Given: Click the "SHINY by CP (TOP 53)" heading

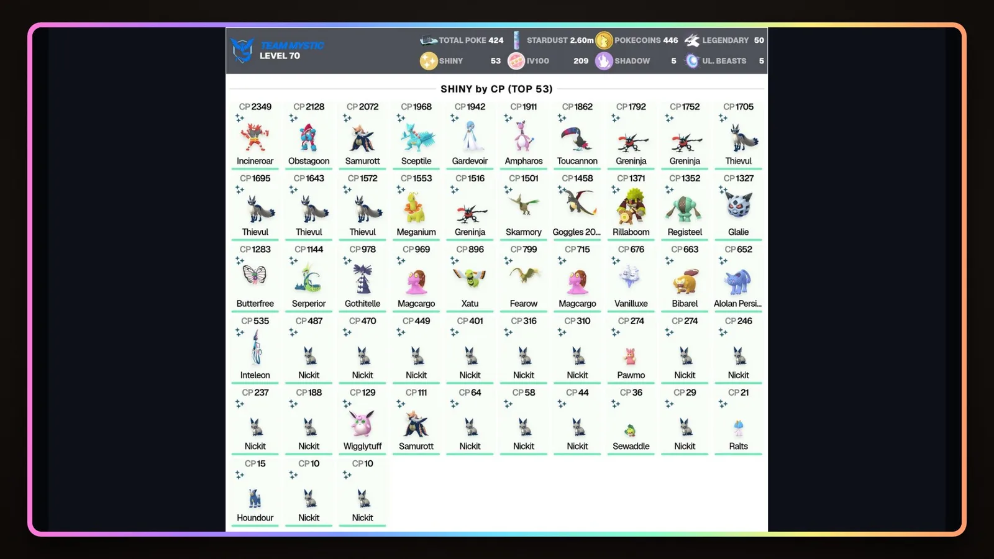Looking at the screenshot, I should 496,89.
